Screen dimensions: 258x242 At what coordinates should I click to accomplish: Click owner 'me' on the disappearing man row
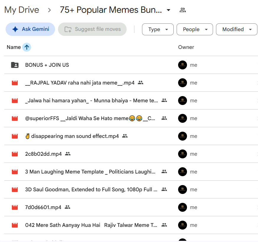(193, 136)
